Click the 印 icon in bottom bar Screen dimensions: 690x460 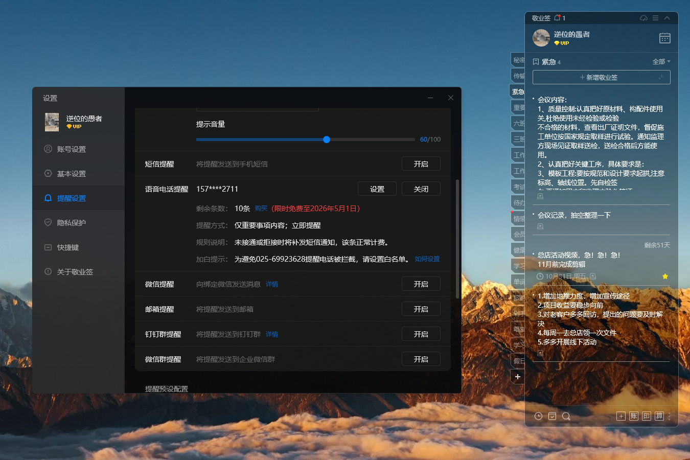click(x=647, y=416)
